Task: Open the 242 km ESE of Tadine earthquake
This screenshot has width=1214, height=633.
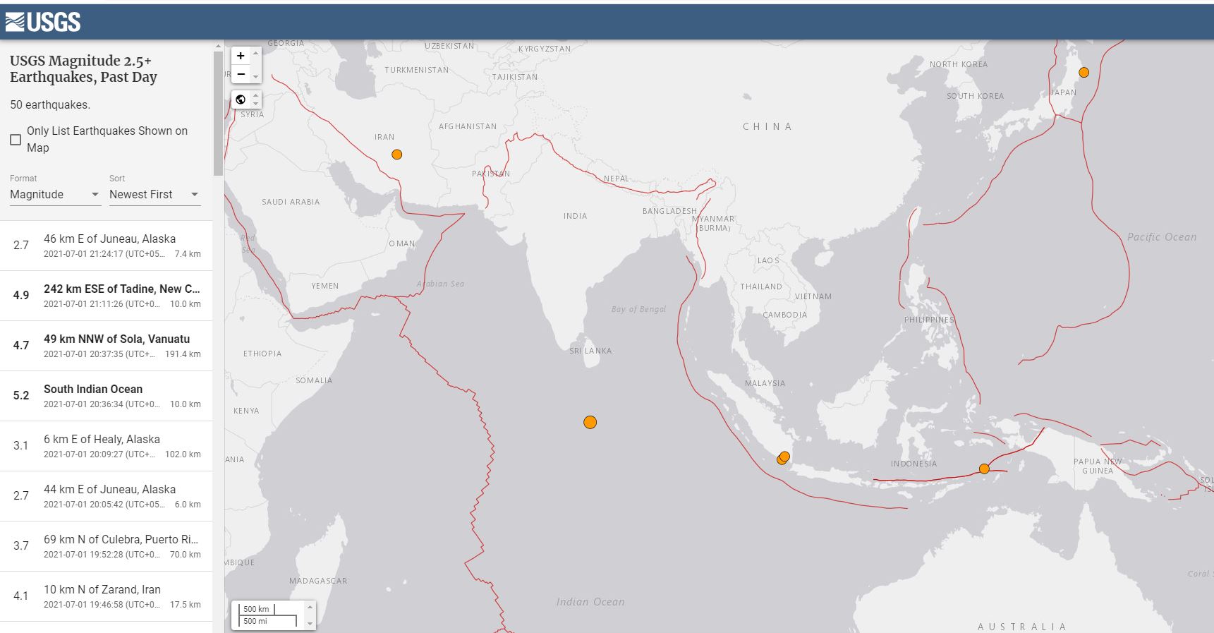Action: point(106,296)
